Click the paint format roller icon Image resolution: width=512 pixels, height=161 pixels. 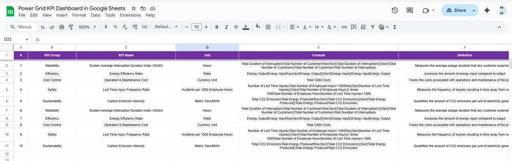[71, 27]
